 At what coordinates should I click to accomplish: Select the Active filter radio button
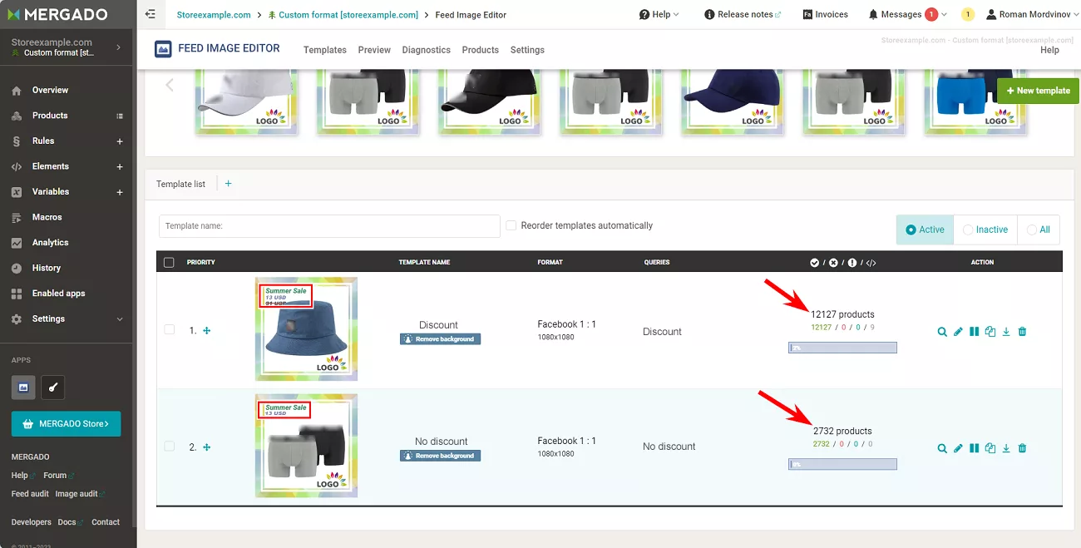tap(911, 230)
